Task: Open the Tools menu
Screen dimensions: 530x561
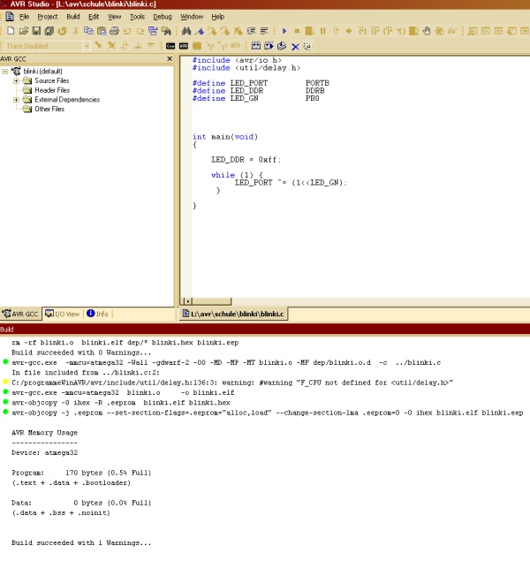Action: click(137, 17)
